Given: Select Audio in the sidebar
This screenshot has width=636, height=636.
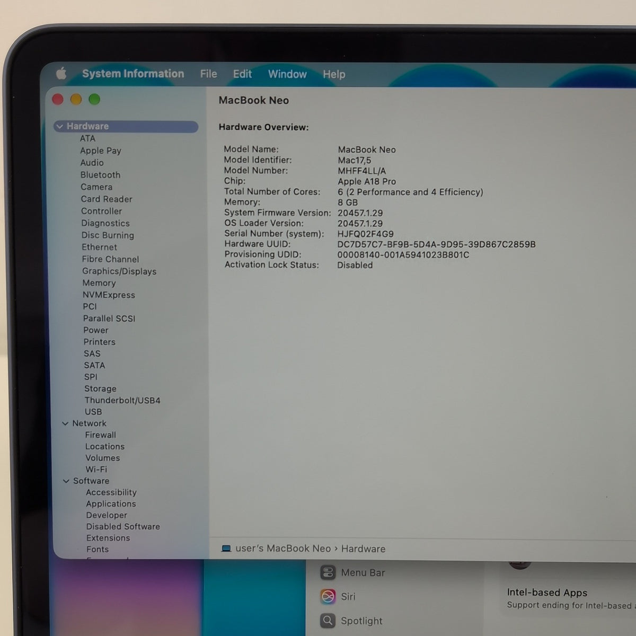Looking at the screenshot, I should coord(92,163).
